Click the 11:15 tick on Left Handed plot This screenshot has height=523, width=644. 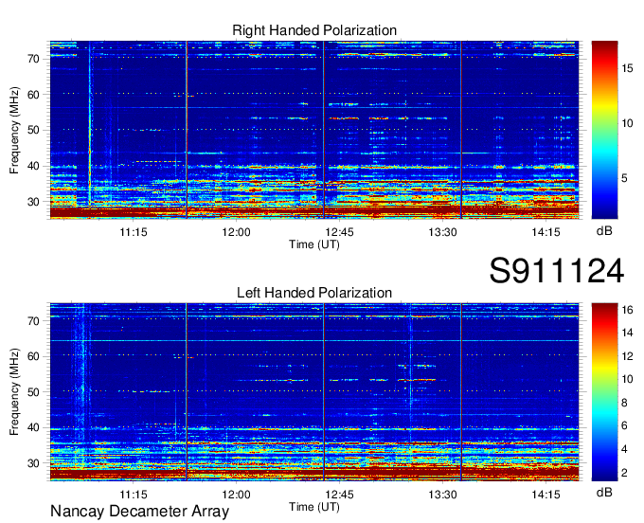click(134, 495)
